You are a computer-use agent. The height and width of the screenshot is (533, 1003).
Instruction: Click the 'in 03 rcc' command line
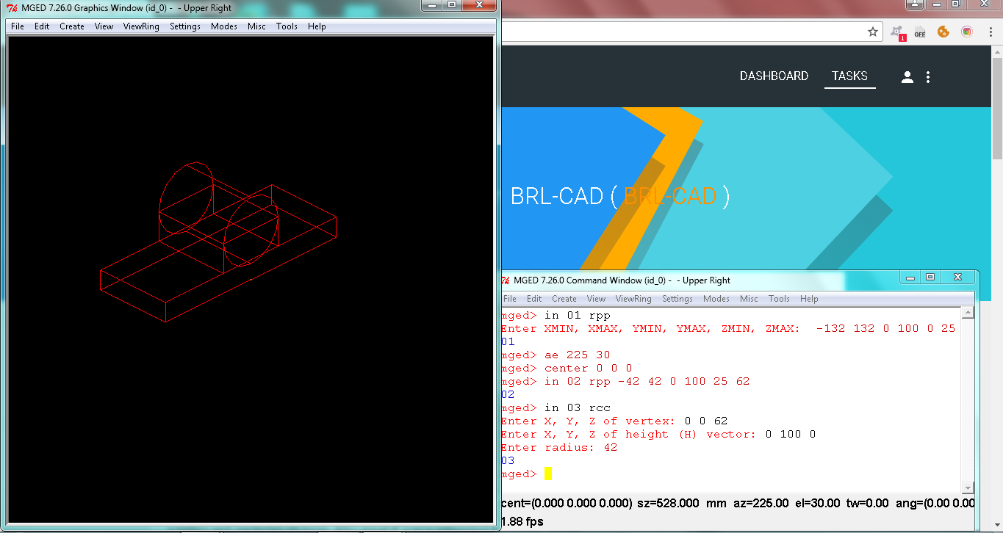[x=556, y=408]
